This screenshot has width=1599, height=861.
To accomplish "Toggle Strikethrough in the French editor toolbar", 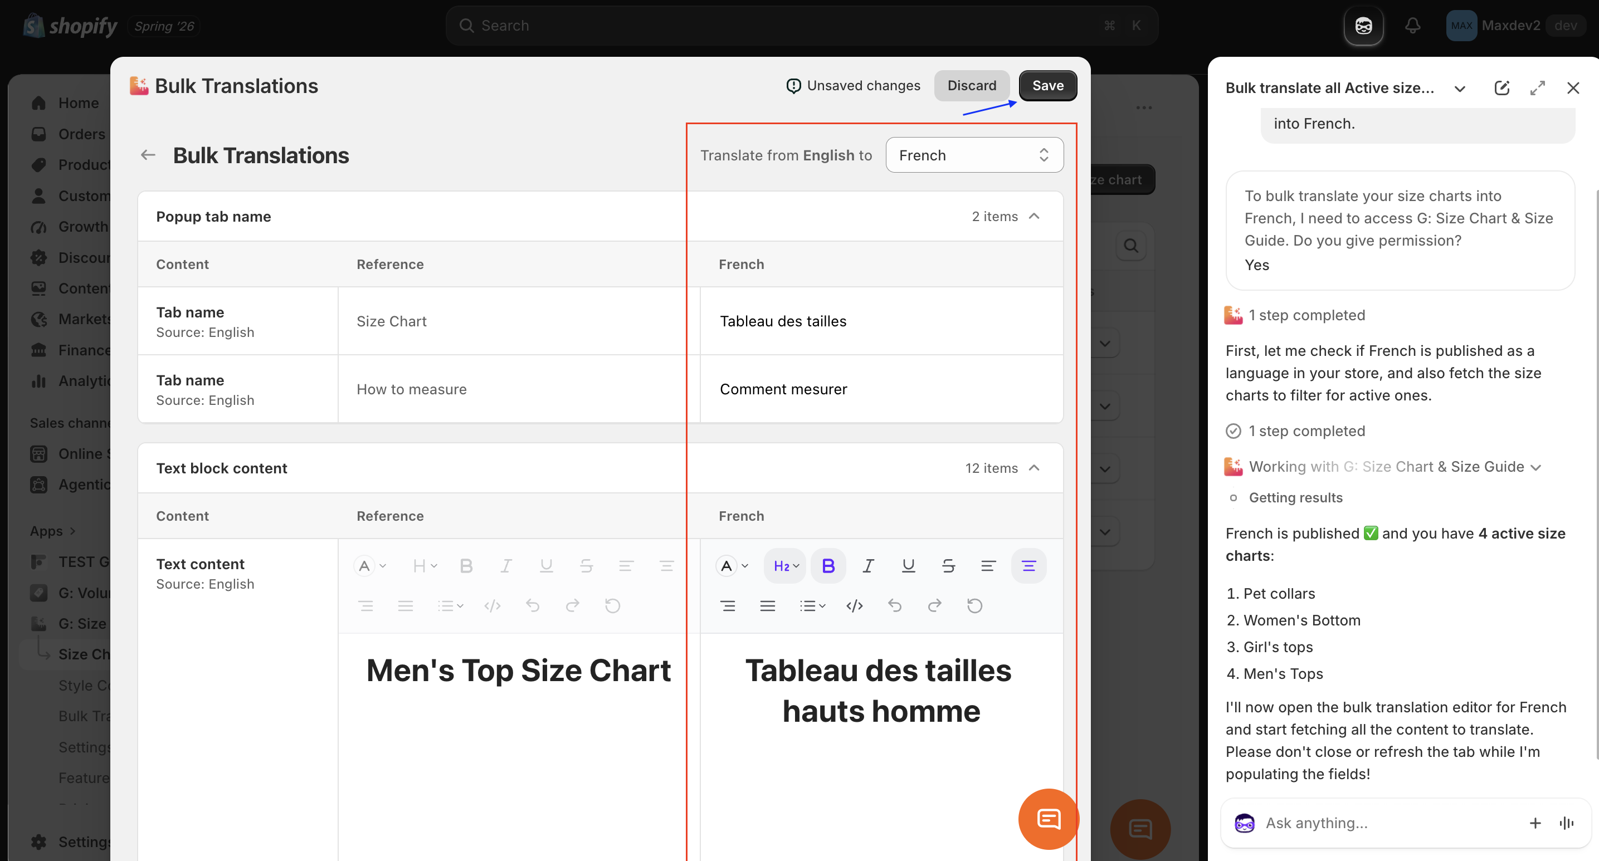I will click(948, 566).
